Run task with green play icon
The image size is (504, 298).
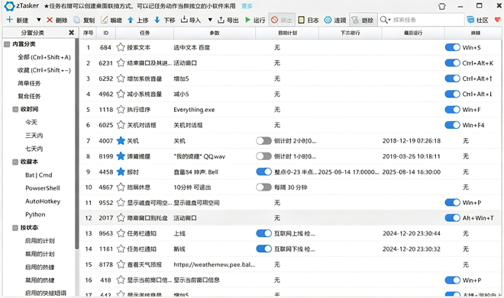tap(247, 20)
